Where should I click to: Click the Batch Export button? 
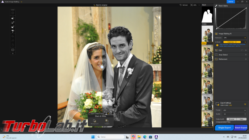point(241,128)
